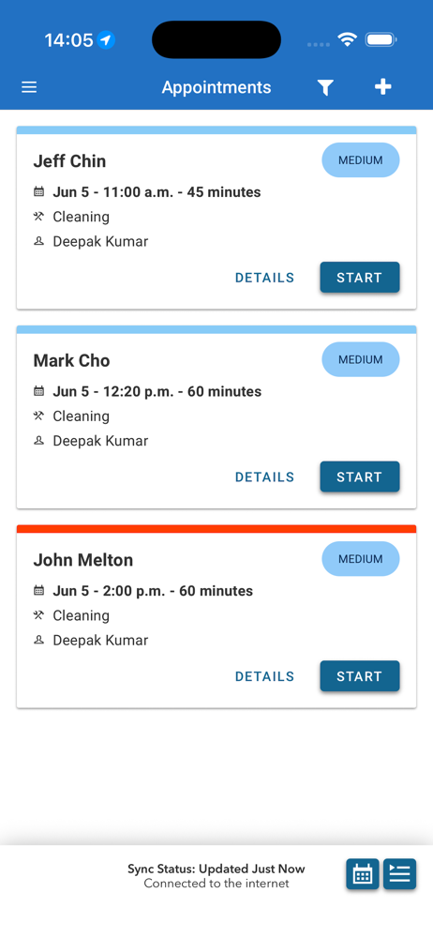433x938 pixels.
Task: Tap the red bar above John Melton
Action: coord(216,529)
